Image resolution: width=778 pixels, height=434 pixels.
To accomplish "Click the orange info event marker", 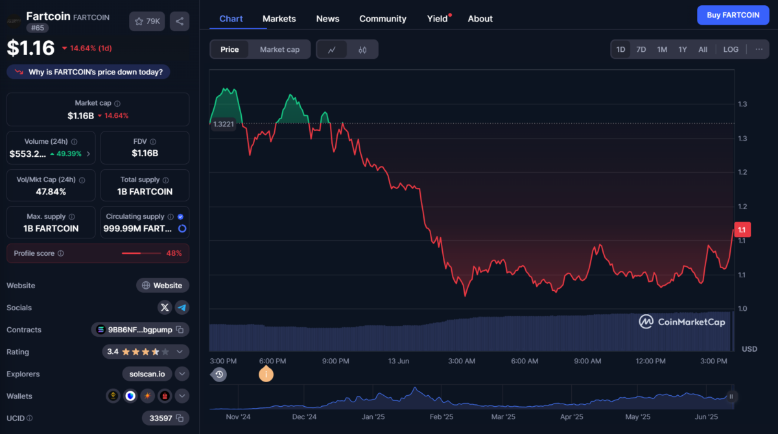I will (x=266, y=374).
